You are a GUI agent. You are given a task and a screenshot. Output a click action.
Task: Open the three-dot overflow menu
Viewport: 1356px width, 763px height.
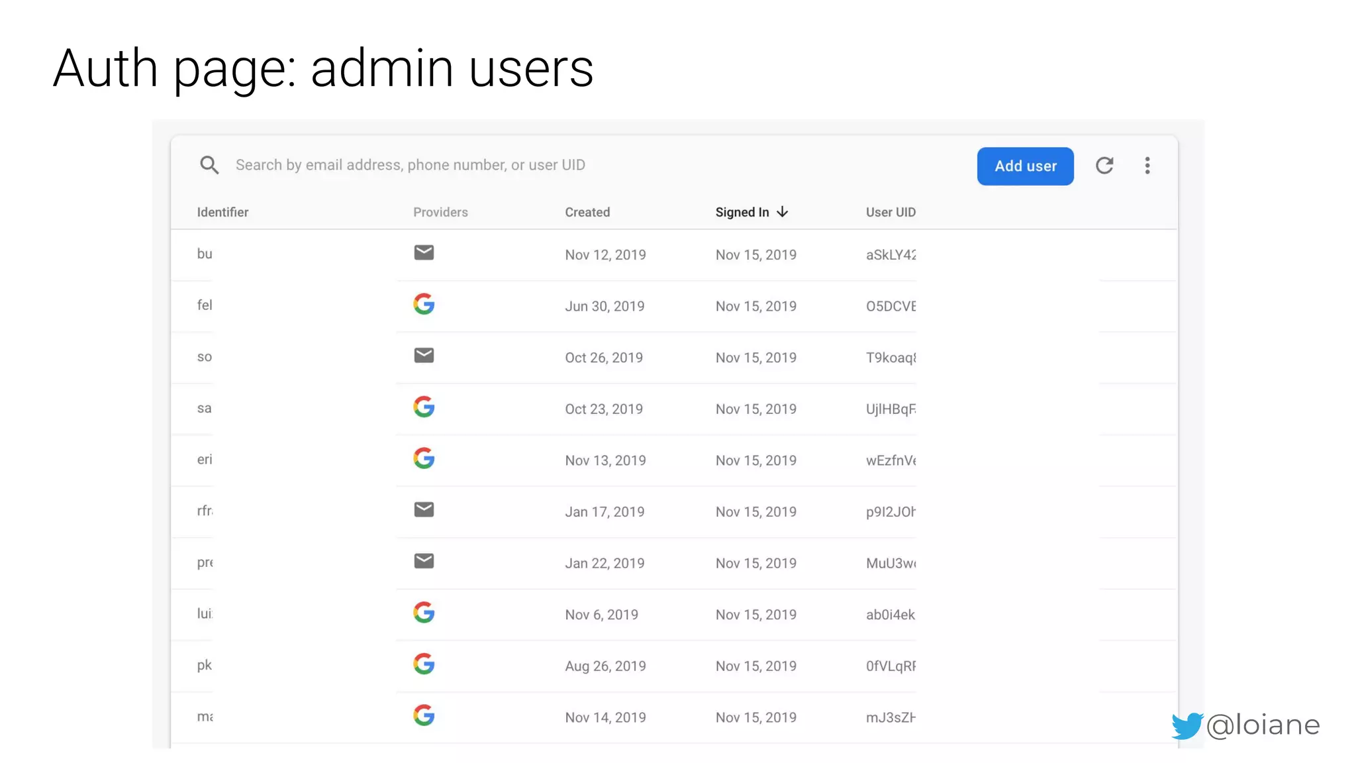(x=1147, y=166)
